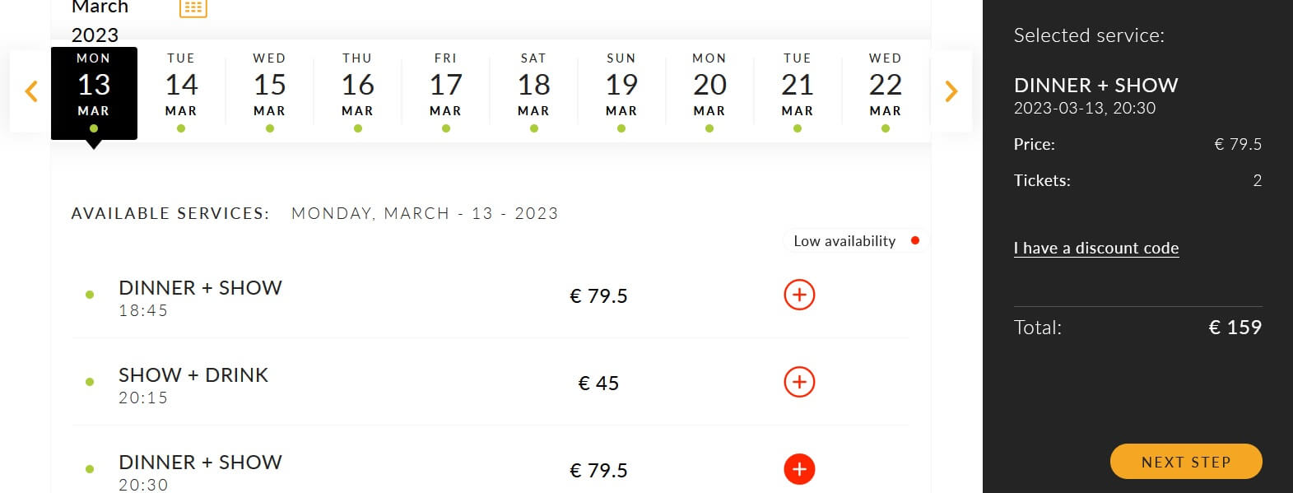Choose Sunday 19 March
Image resolution: width=1293 pixels, height=493 pixels.
click(621, 91)
